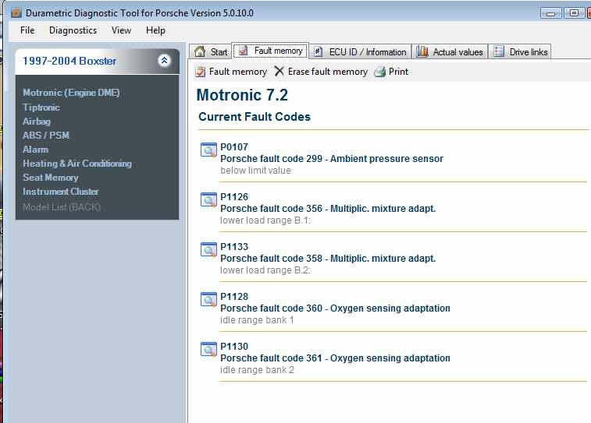
Task: Select Motronic (Engine DME) module
Action: coord(71,93)
